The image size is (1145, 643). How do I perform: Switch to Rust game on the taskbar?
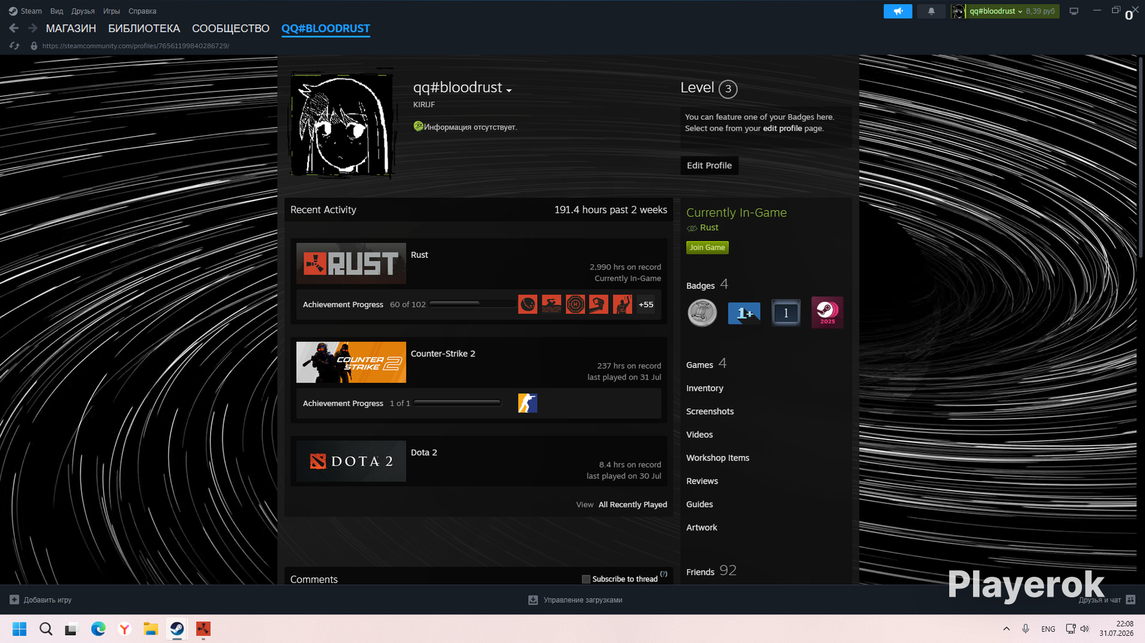(203, 629)
